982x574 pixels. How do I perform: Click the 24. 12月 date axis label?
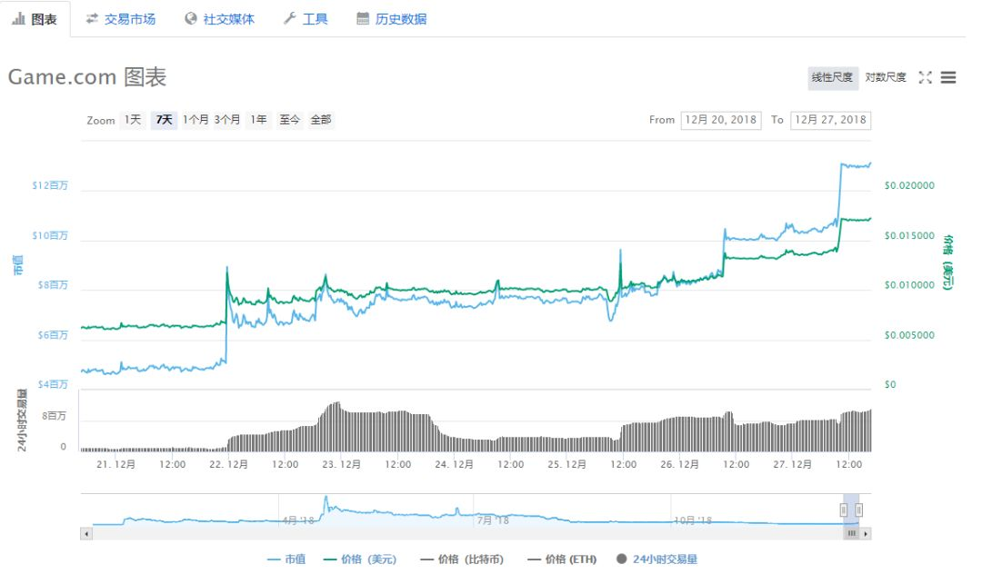click(x=454, y=465)
